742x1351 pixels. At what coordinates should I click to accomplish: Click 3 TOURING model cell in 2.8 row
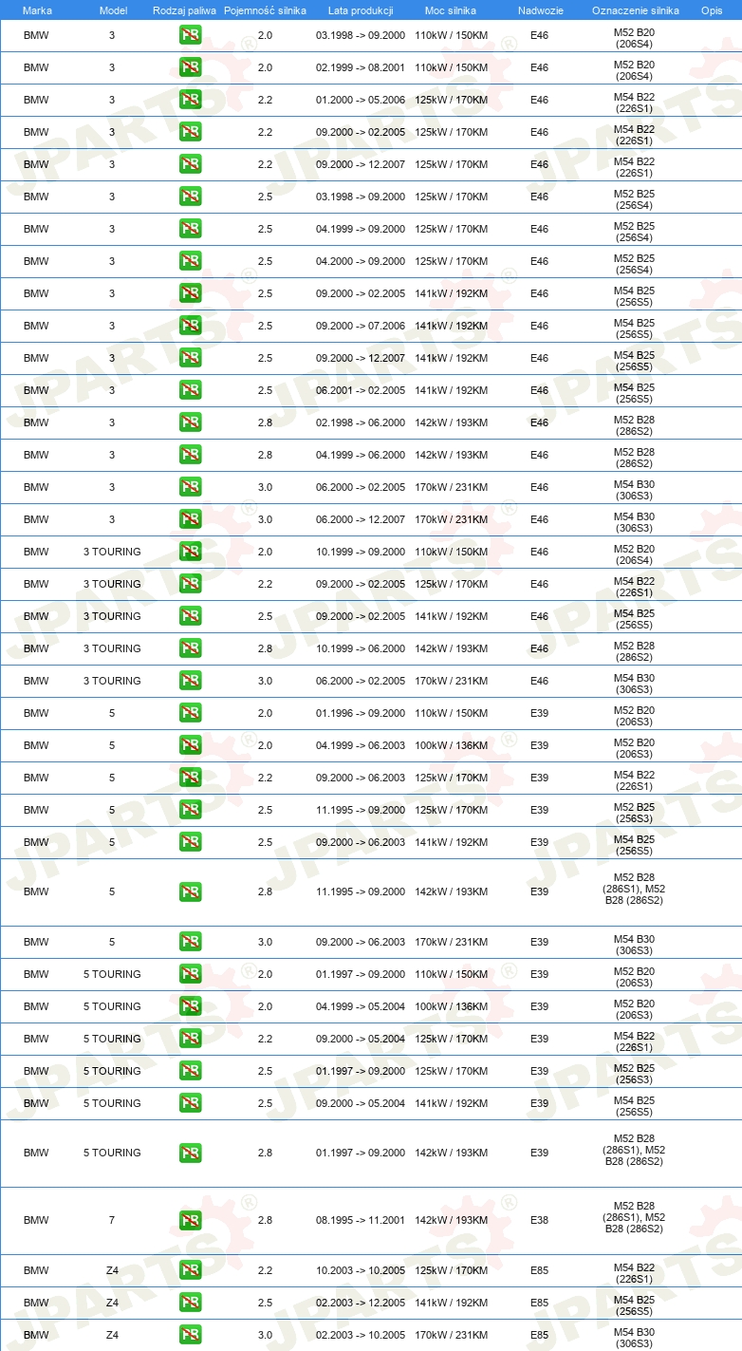[x=112, y=648]
